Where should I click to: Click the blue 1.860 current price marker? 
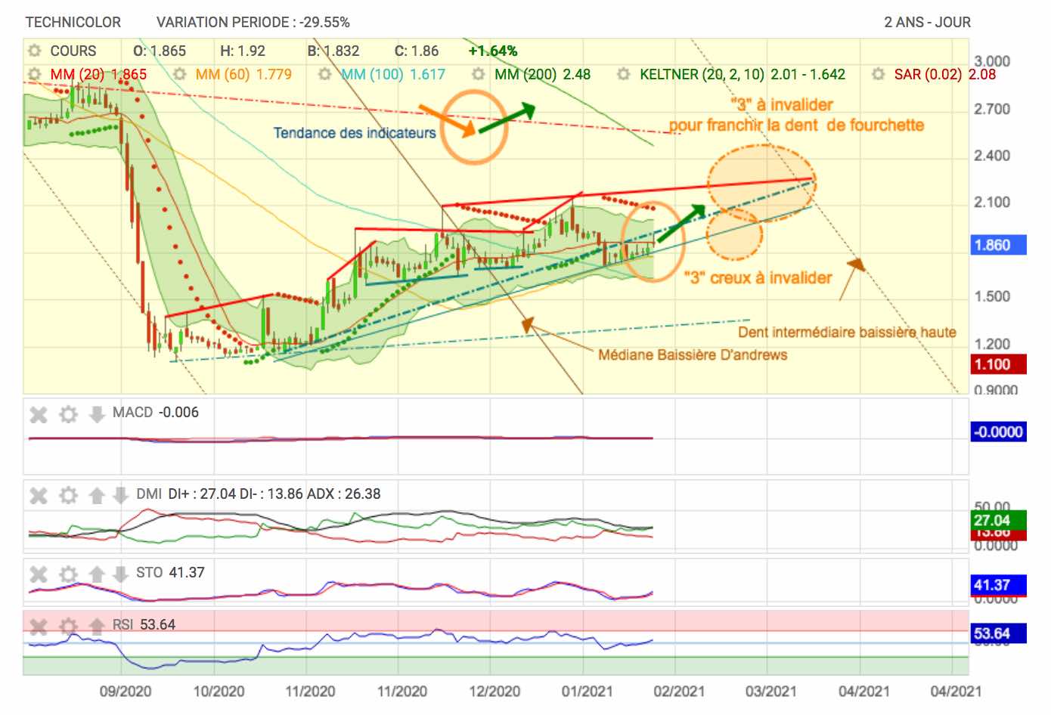click(998, 246)
